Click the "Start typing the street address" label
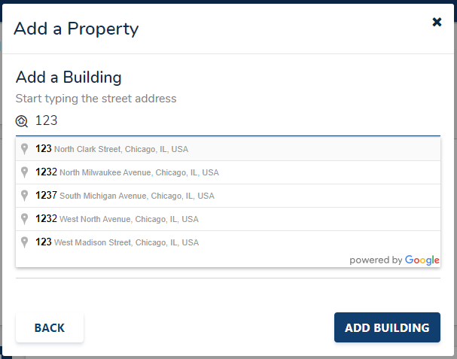This screenshot has width=457, height=359. click(96, 99)
